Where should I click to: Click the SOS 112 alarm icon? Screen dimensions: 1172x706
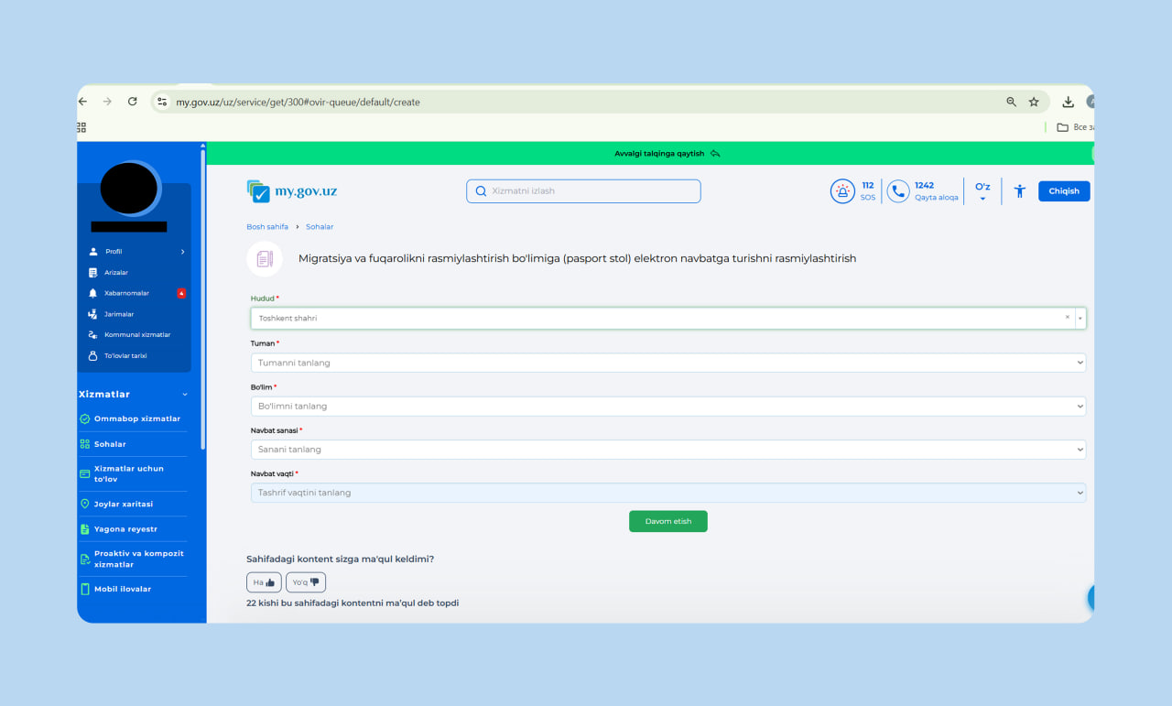[x=841, y=191]
